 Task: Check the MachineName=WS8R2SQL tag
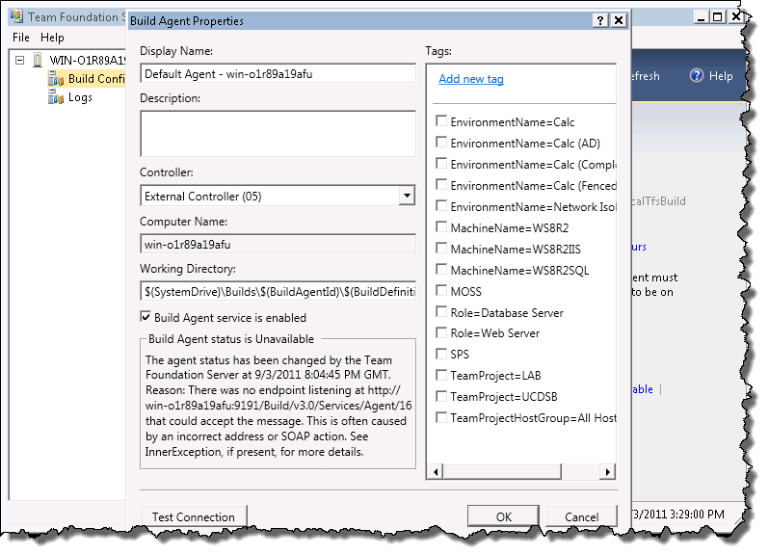click(x=441, y=270)
